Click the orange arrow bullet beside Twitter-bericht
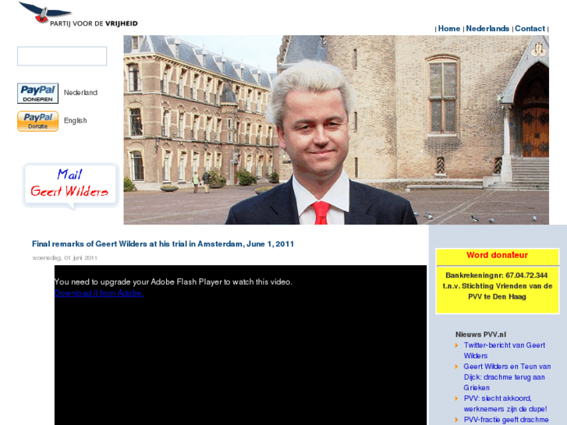Image resolution: width=567 pixels, height=425 pixels. tap(457, 345)
